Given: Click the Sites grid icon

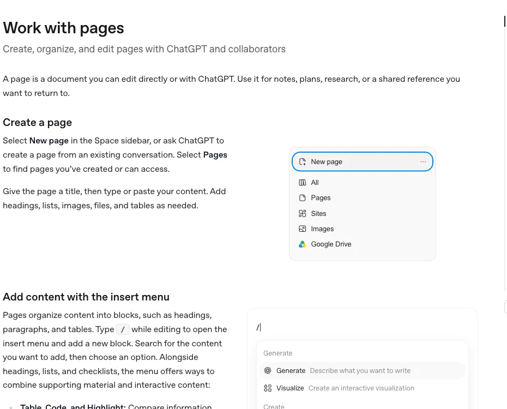Looking at the screenshot, I should [x=303, y=213].
